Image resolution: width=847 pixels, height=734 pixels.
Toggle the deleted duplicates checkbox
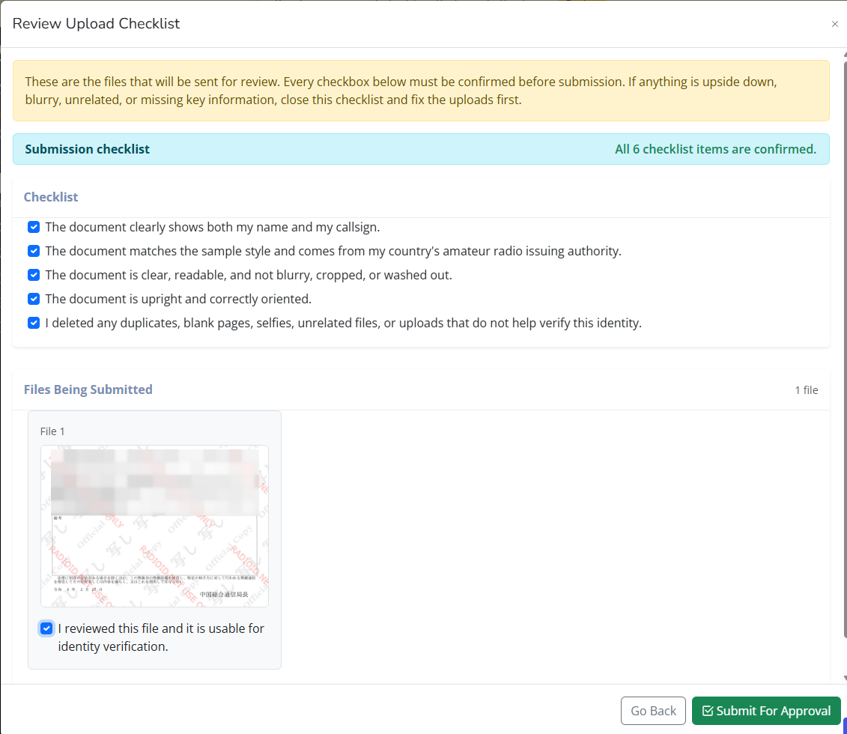pyautogui.click(x=34, y=323)
